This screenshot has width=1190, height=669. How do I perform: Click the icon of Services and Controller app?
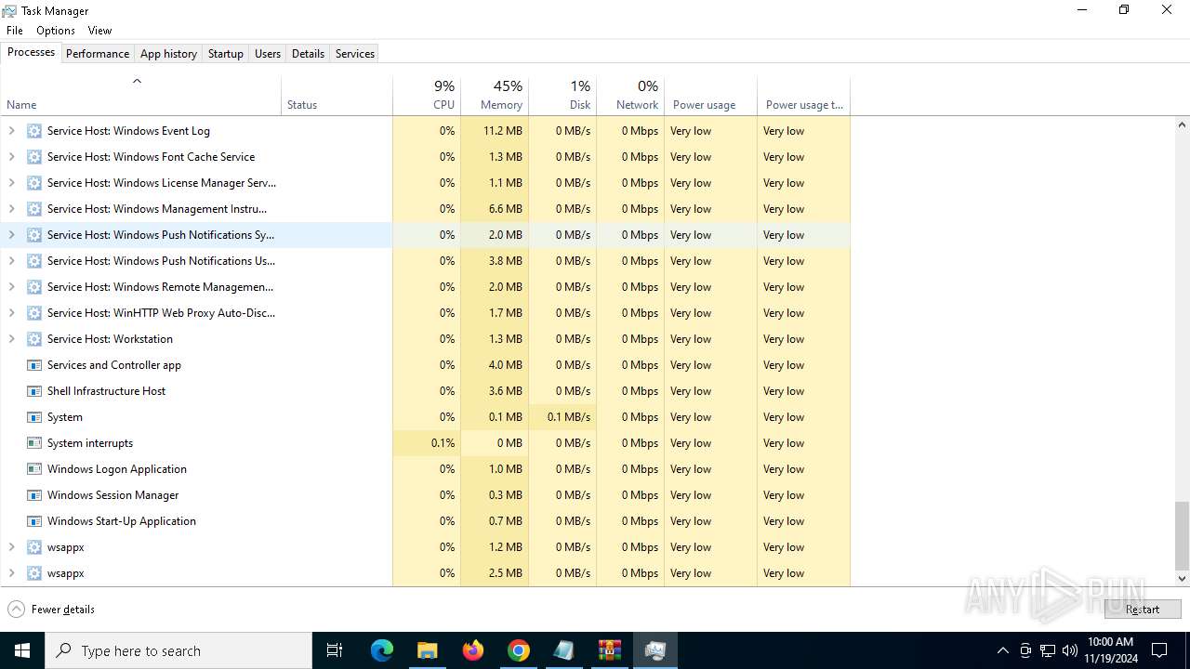click(x=34, y=365)
